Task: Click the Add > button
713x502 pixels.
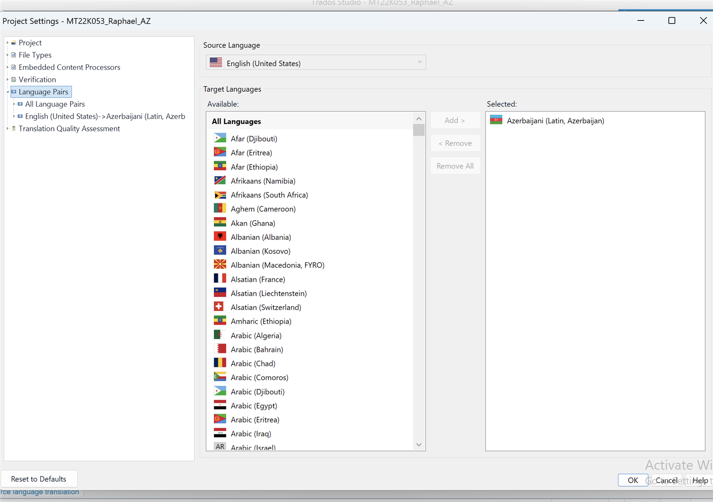Action: click(x=455, y=120)
